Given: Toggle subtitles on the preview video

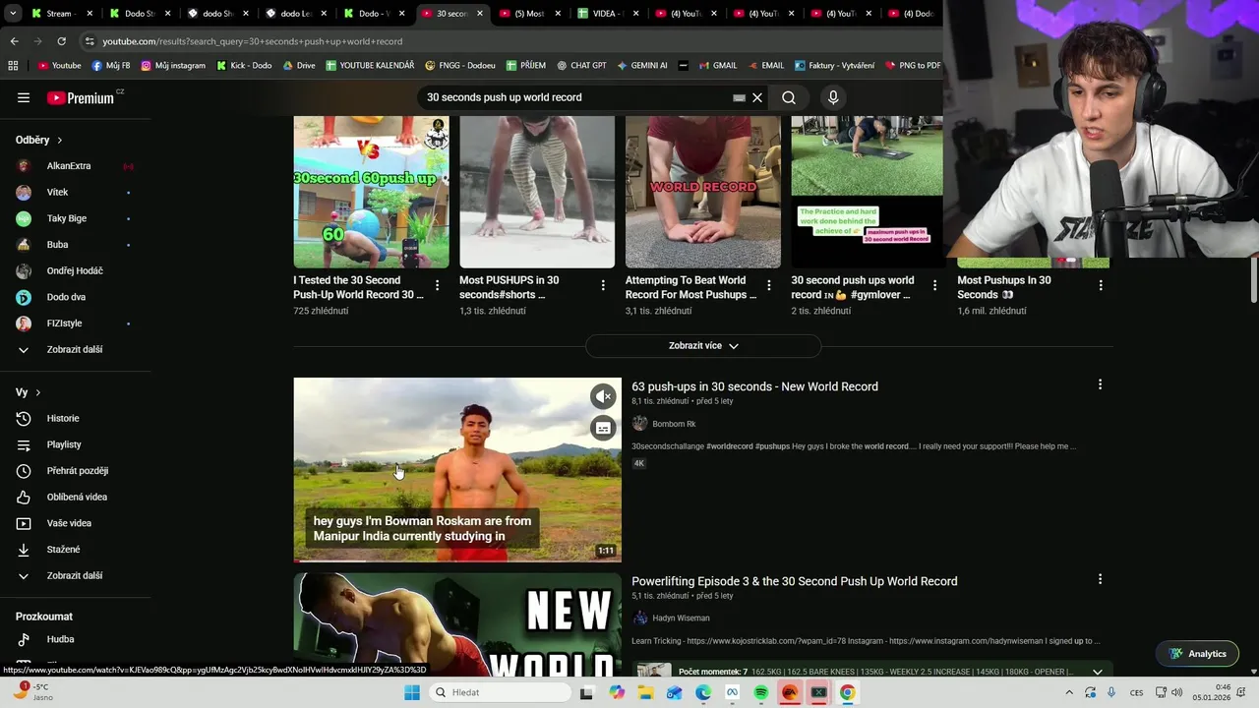Looking at the screenshot, I should point(603,428).
